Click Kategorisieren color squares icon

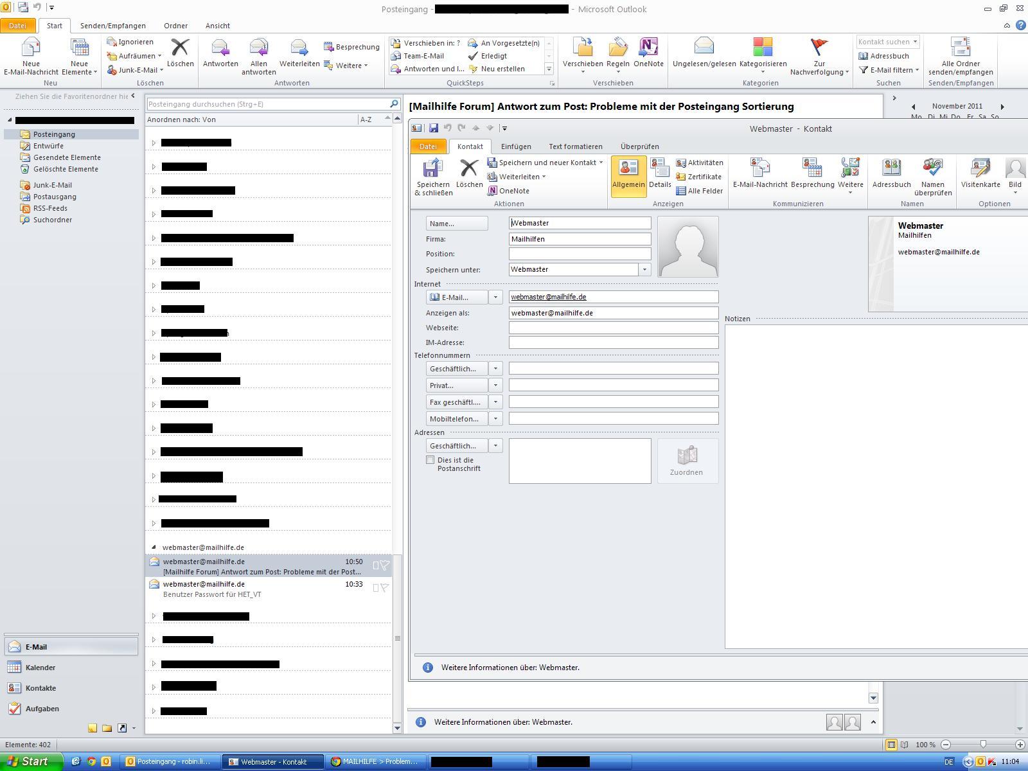(x=763, y=47)
